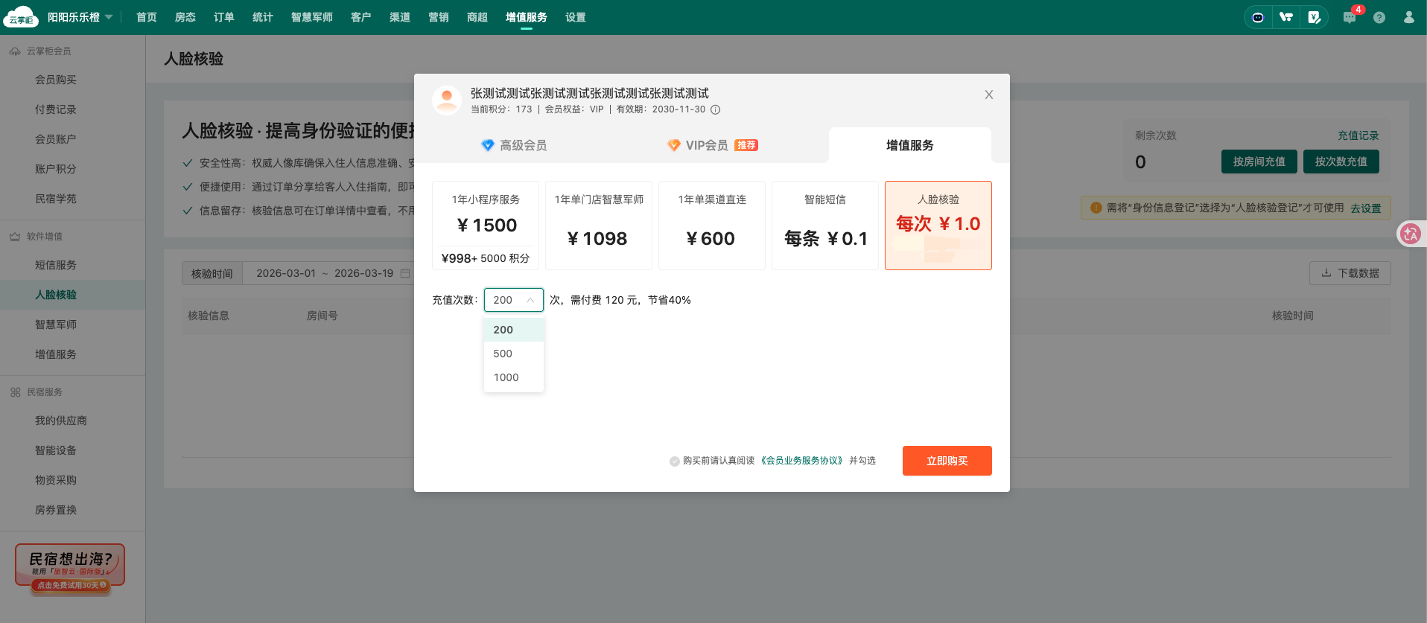The image size is (1427, 623).
Task: Switch to the 高级会员 tab
Action: [x=514, y=145]
